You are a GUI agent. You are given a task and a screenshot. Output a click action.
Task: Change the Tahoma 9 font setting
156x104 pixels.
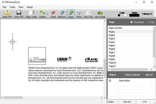tap(147, 14)
